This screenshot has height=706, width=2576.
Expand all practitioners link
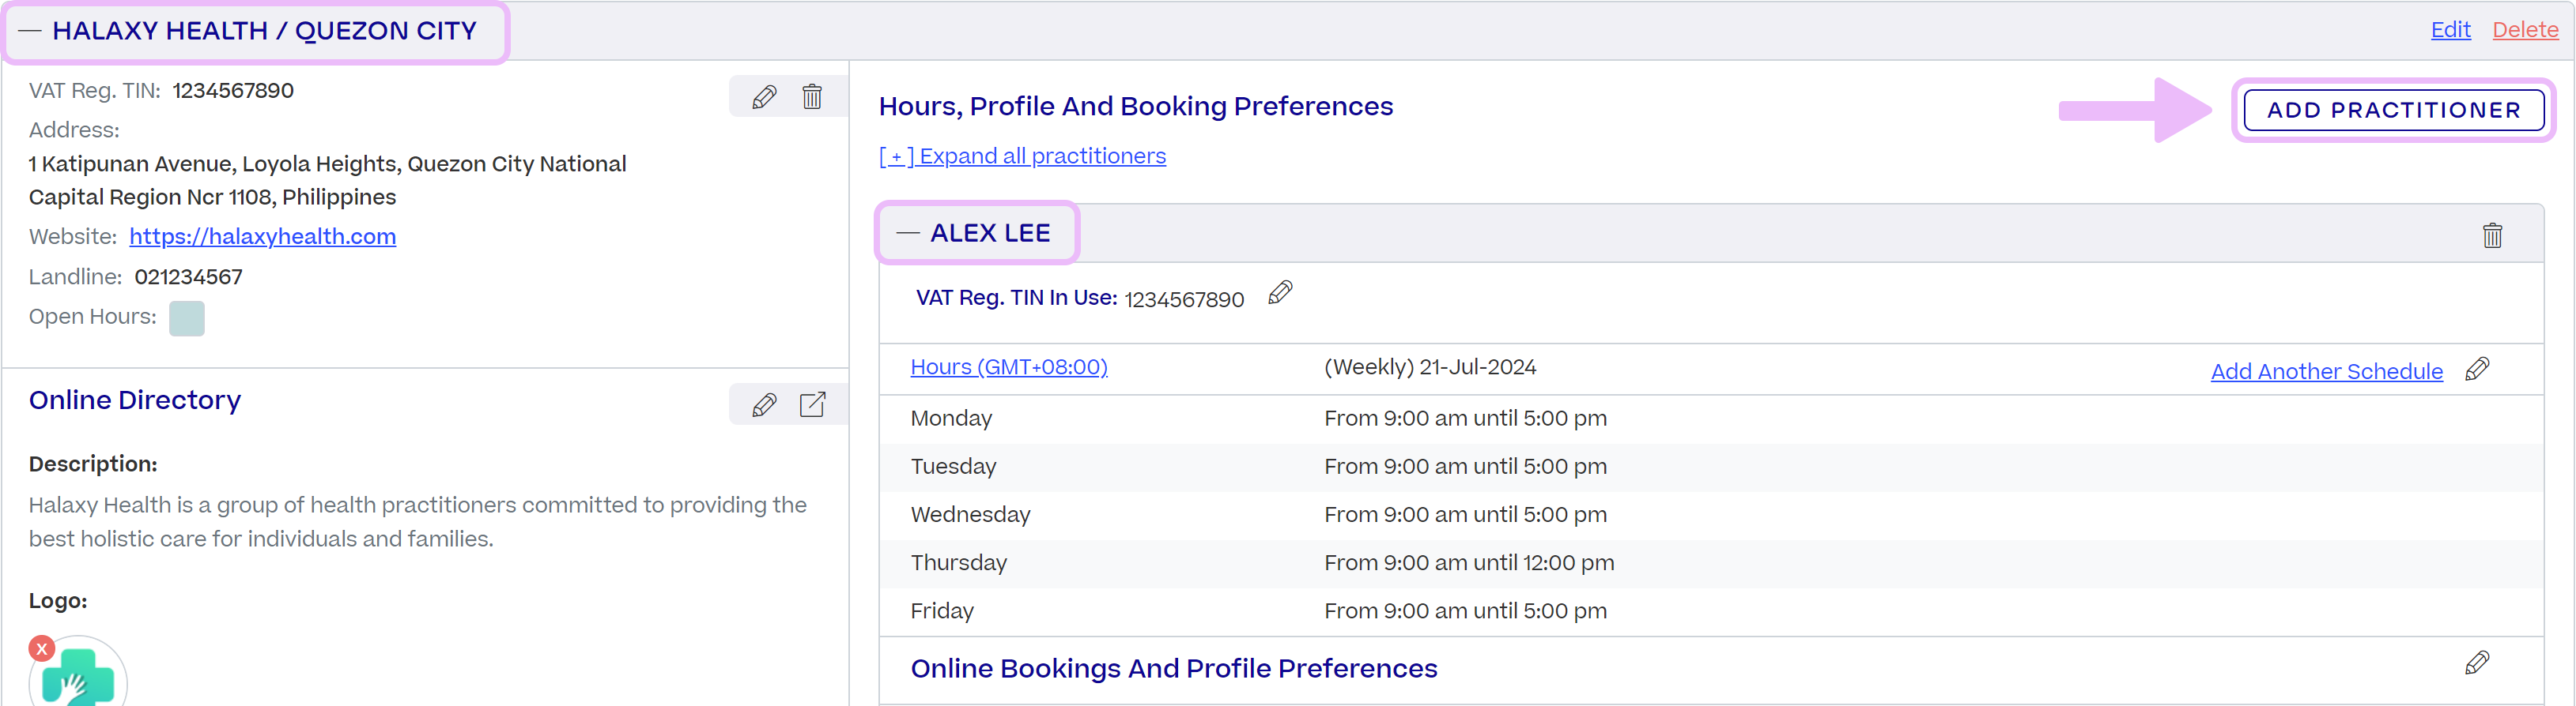point(1022,156)
